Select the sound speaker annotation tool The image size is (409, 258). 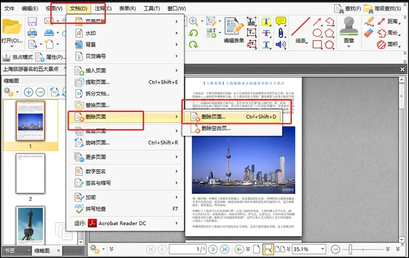[281, 44]
